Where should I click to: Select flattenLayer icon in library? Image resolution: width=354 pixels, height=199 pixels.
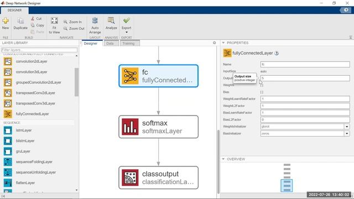(x=8, y=183)
